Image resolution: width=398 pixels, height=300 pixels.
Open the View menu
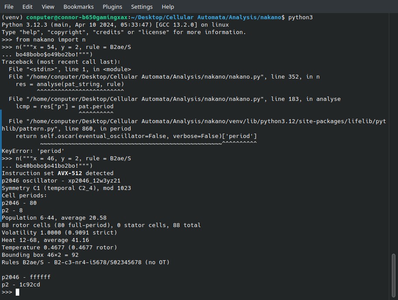coord(48,7)
